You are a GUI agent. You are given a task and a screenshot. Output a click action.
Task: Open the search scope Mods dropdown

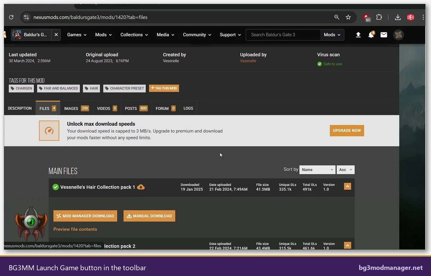332,35
